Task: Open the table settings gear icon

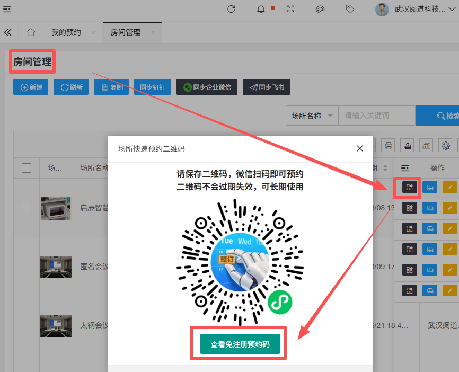Action: pos(446,146)
